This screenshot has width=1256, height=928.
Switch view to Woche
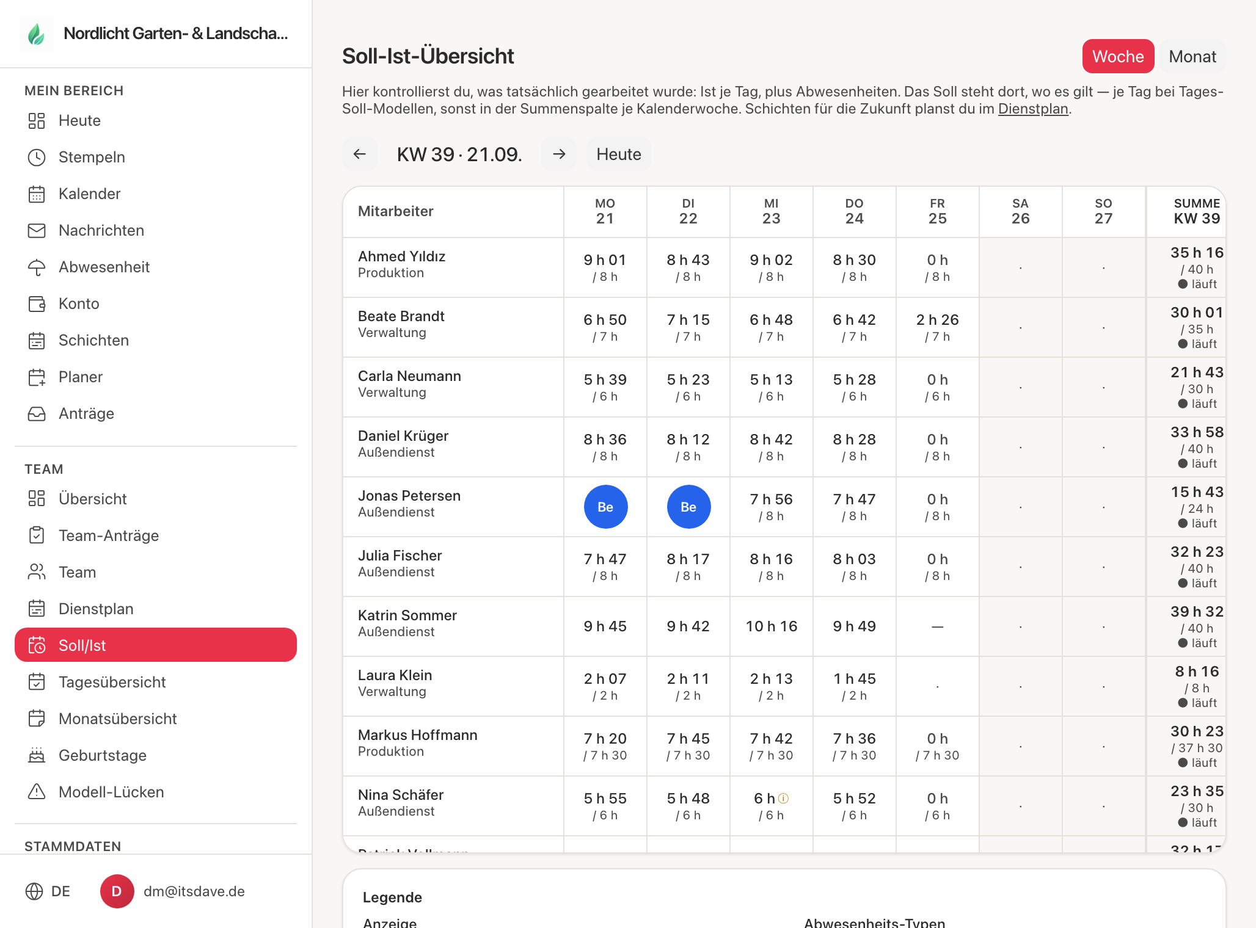coord(1118,56)
